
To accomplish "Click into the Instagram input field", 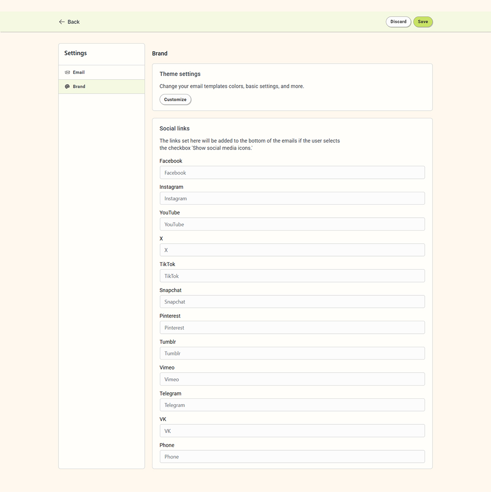I will [x=292, y=199].
